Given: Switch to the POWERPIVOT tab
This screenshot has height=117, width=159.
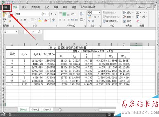Looking at the screenshot, I should pos(88,7).
